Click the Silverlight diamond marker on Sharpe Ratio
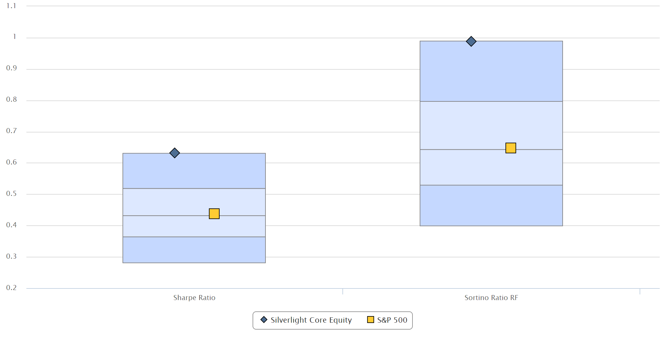Screen dimensions: 666x339 pyautogui.click(x=175, y=153)
